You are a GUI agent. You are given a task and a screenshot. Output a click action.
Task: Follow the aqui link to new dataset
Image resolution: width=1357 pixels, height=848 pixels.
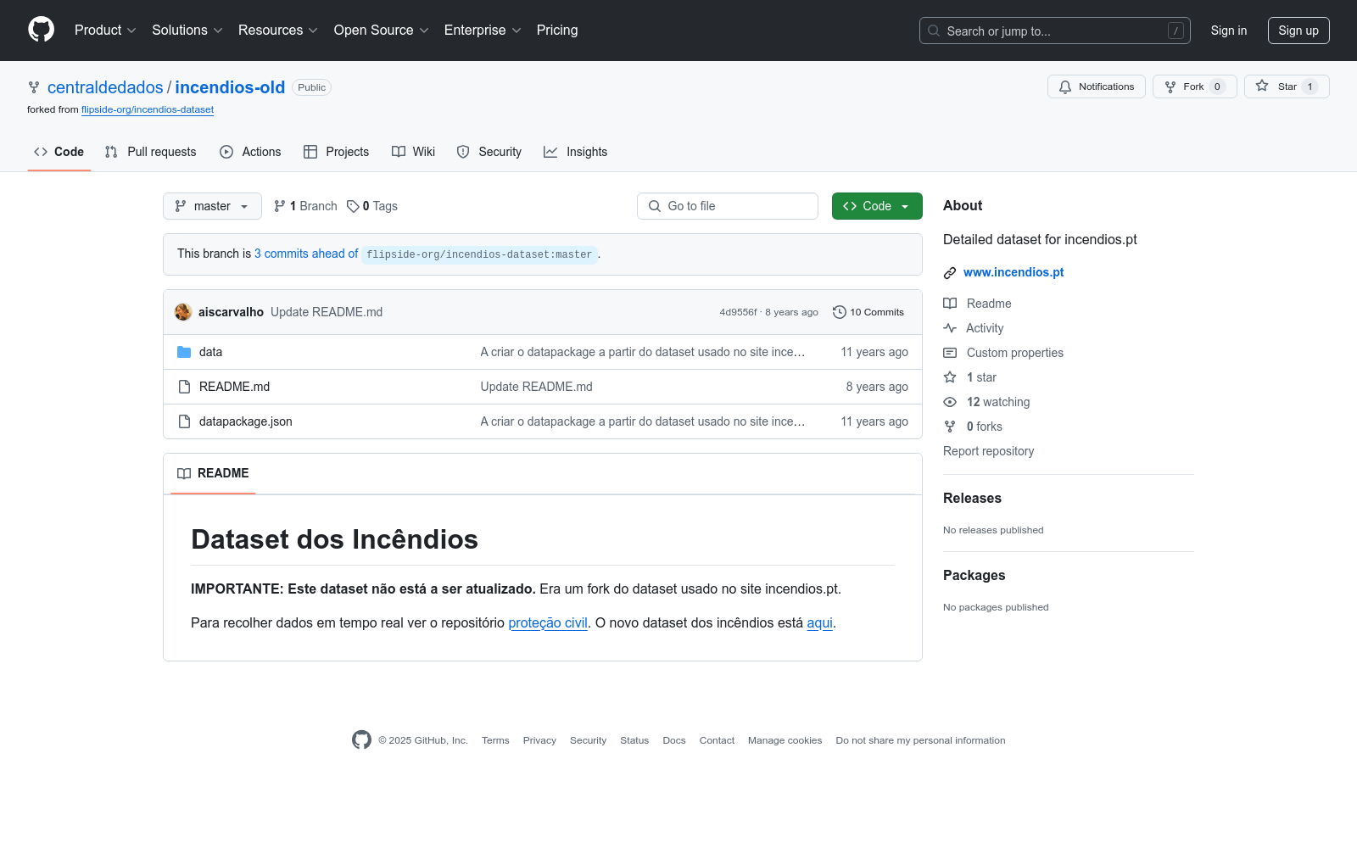(x=819, y=622)
